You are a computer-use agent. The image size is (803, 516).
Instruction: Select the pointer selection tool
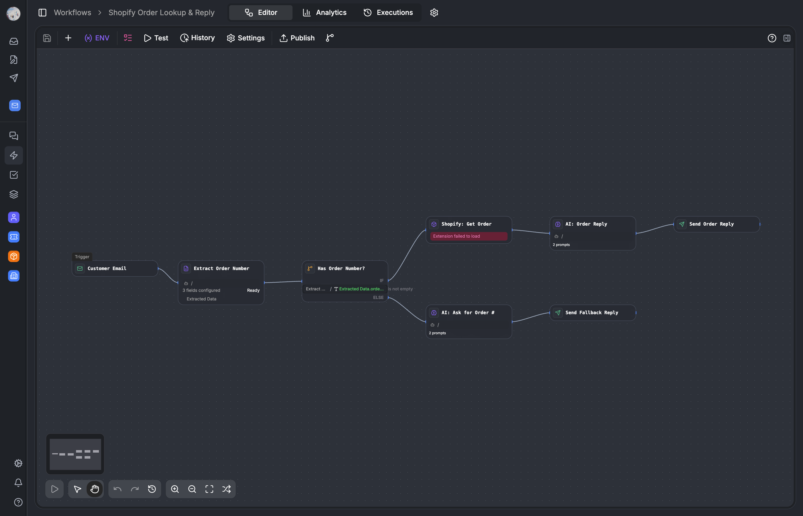(x=77, y=489)
